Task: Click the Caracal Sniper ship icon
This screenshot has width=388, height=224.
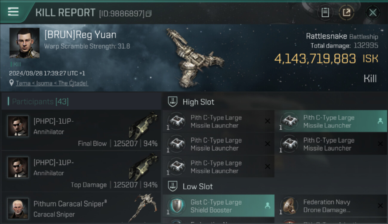Action: click(x=143, y=208)
